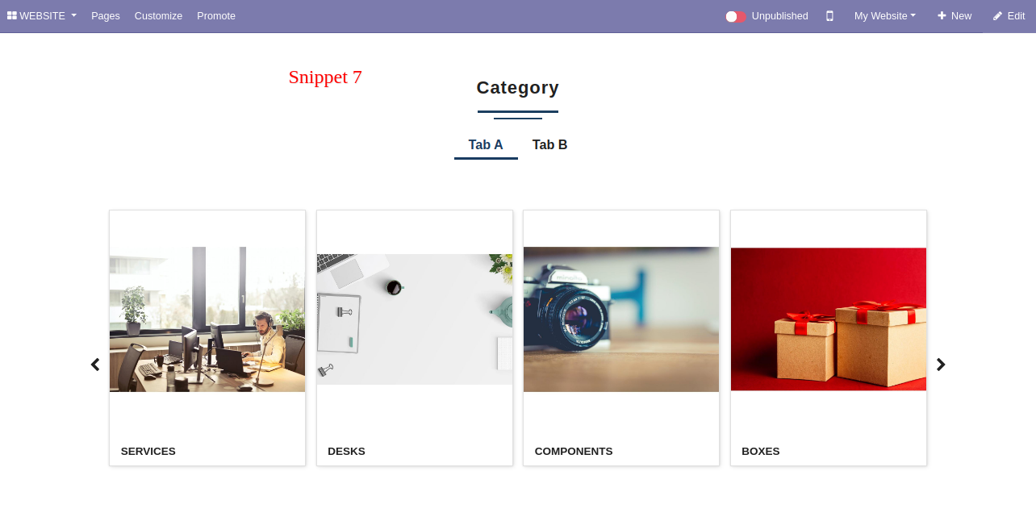This screenshot has height=517, width=1036.
Task: Open the Promote menu
Action: tap(216, 16)
